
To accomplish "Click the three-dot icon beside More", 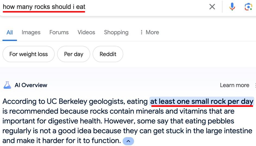I will tap(141, 32).
